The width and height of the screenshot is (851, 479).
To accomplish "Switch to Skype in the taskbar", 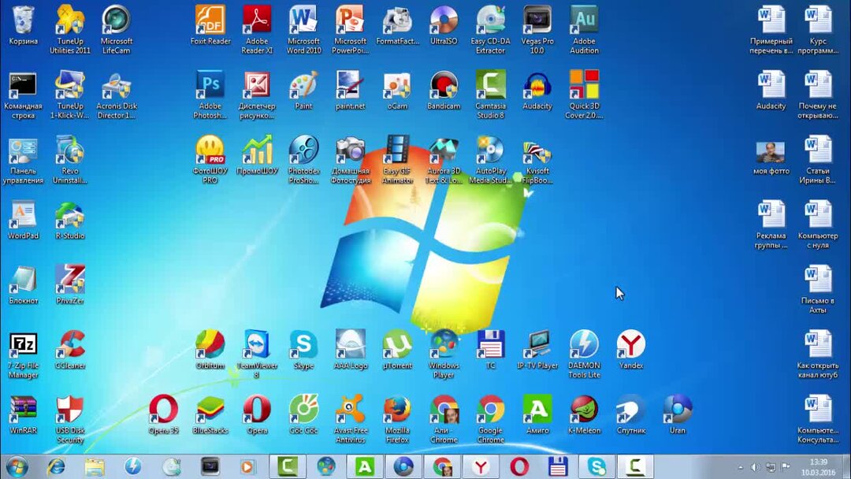I will [x=596, y=467].
